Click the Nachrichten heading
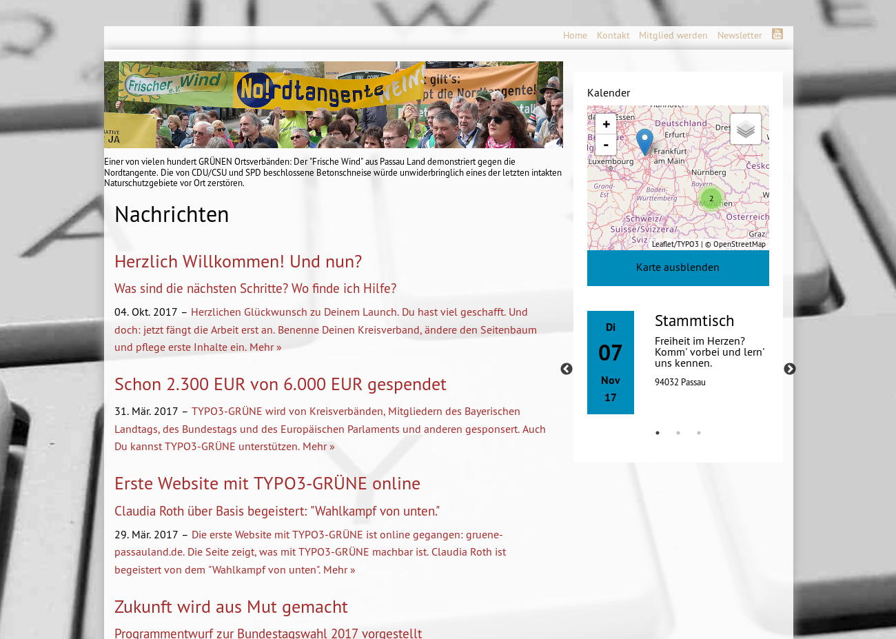Screen dimensions: 896x639 point(172,214)
